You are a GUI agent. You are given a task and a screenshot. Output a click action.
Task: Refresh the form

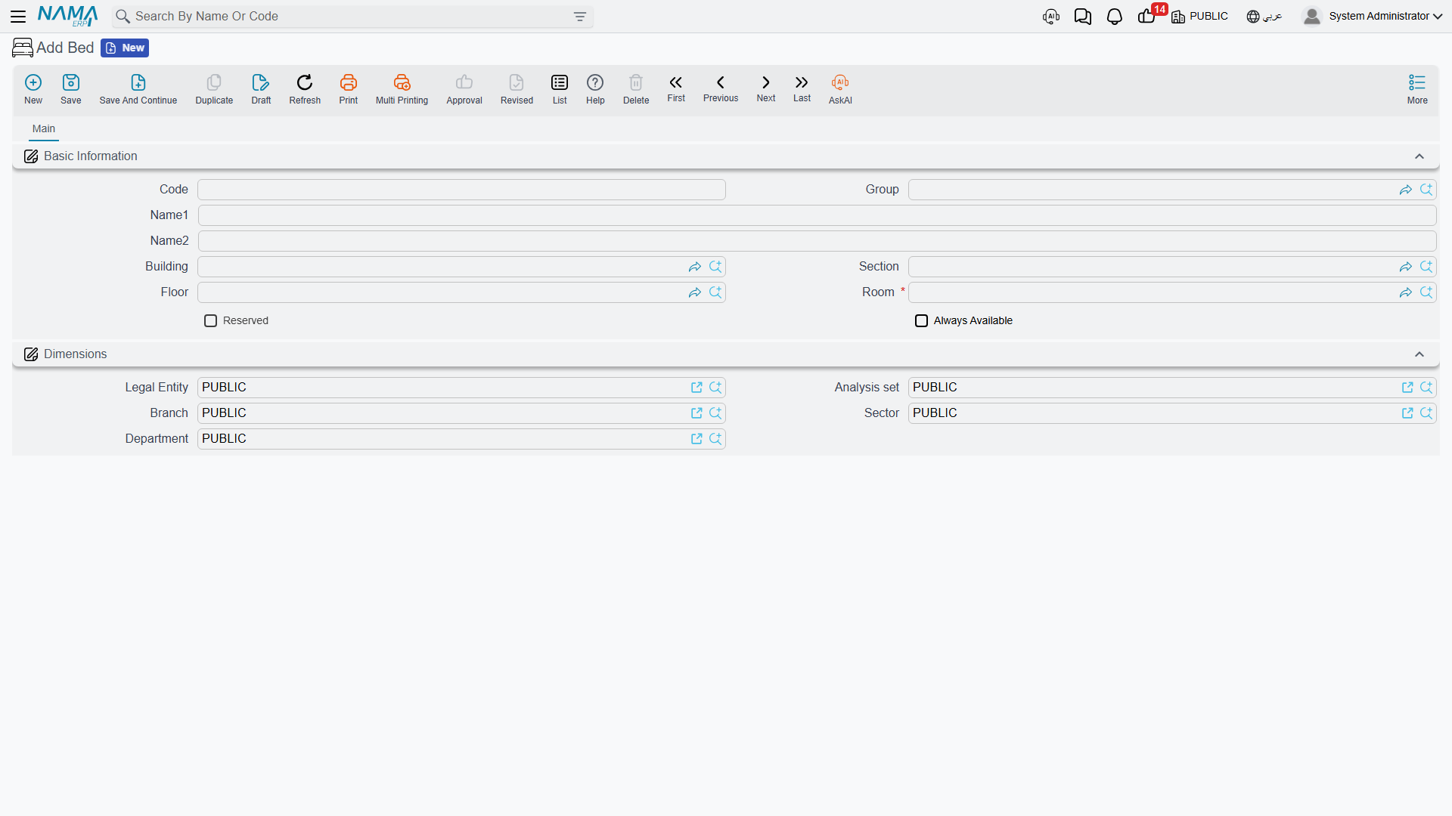pos(305,89)
